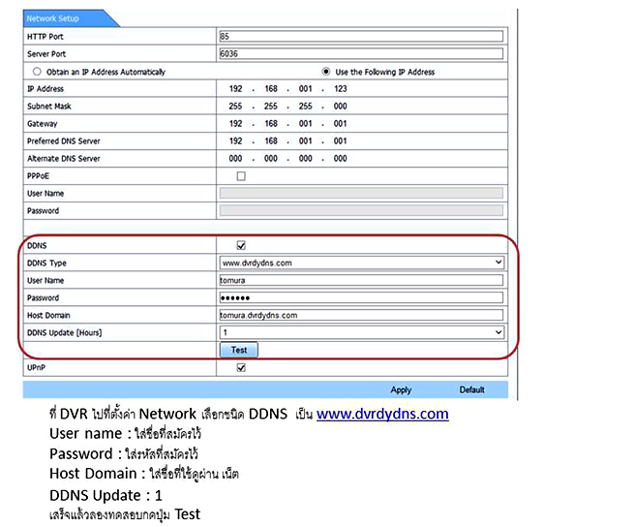
Task: Click the Default button
Action: [x=471, y=389]
